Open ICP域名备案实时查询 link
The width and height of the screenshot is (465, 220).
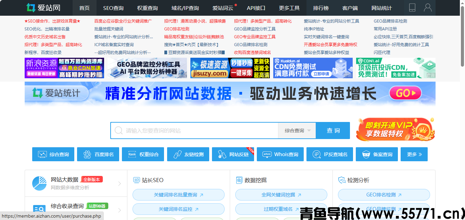click(114, 45)
